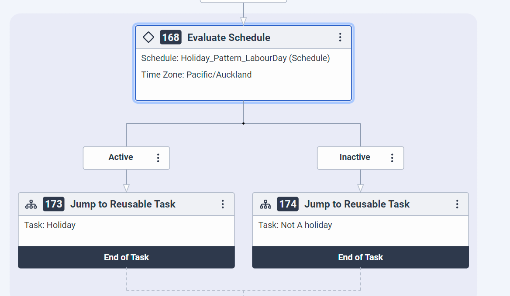Click the branch junction dot below Evaluate Schedule

pos(243,124)
